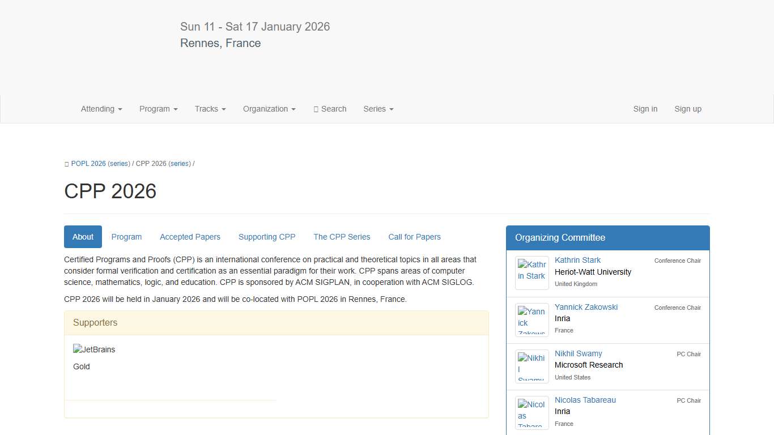
Task: Click the Sign up link
Action: click(x=688, y=109)
